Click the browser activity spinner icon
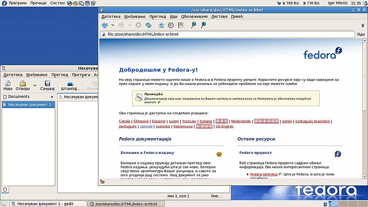368x207 pixels. (362, 25)
